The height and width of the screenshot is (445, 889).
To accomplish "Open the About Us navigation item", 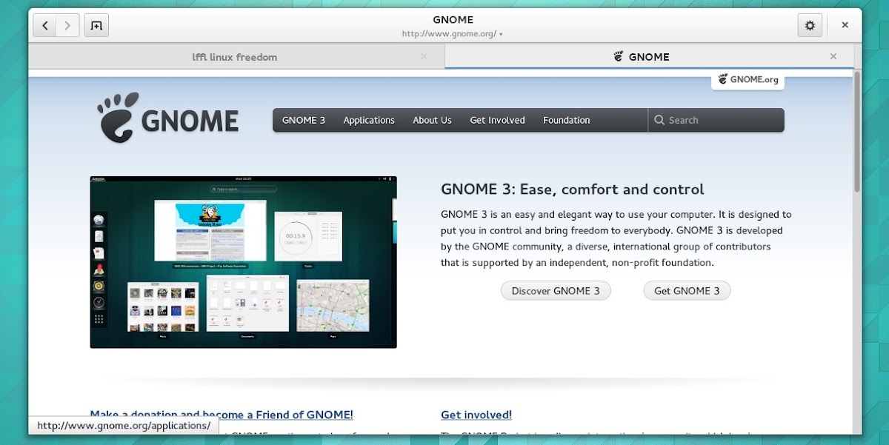I will coord(432,120).
